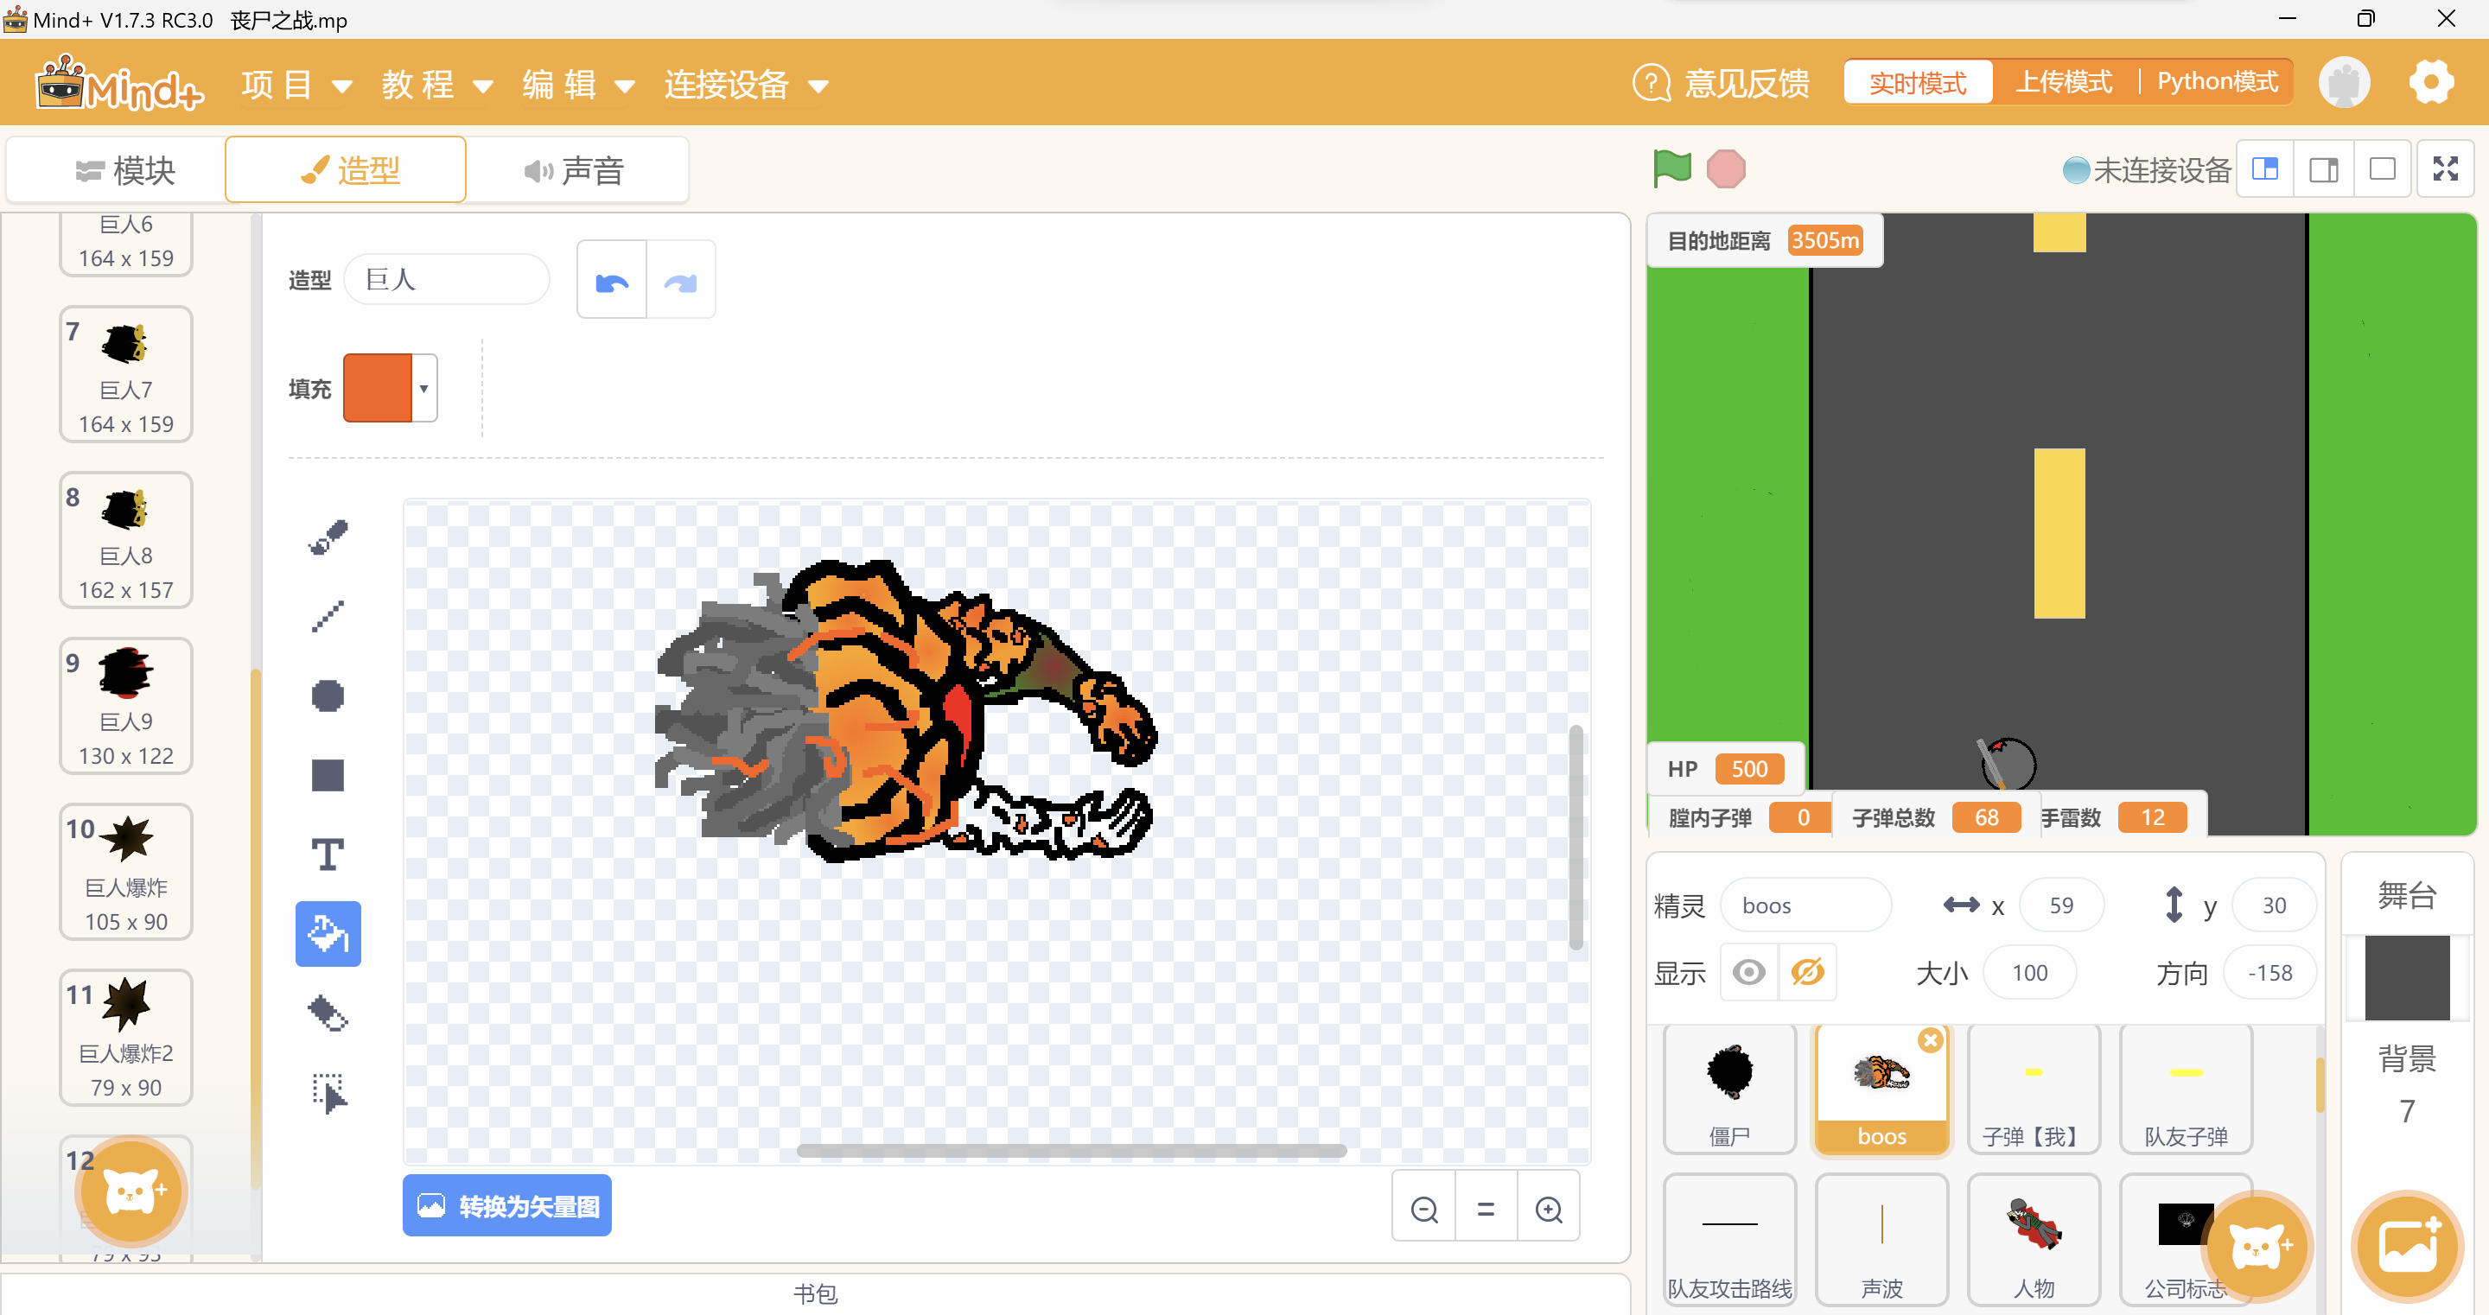Edit the 方向 direction field
Image resolution: width=2489 pixels, height=1315 pixels.
[2269, 972]
